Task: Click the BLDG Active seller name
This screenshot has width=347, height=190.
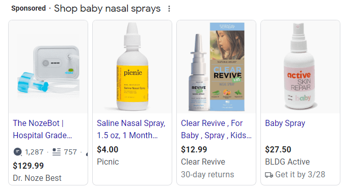Action: point(287,162)
